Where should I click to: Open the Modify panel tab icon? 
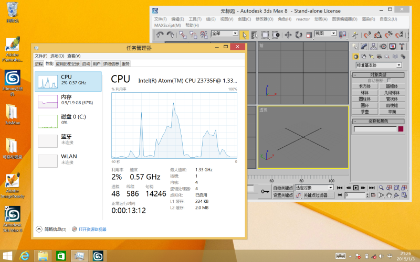[364, 47]
